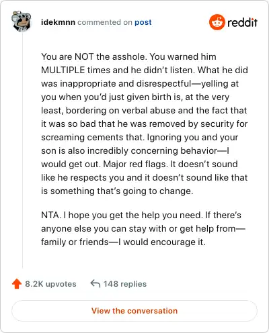Click the paragraph starting with "NTA. I hope"

coord(143,229)
